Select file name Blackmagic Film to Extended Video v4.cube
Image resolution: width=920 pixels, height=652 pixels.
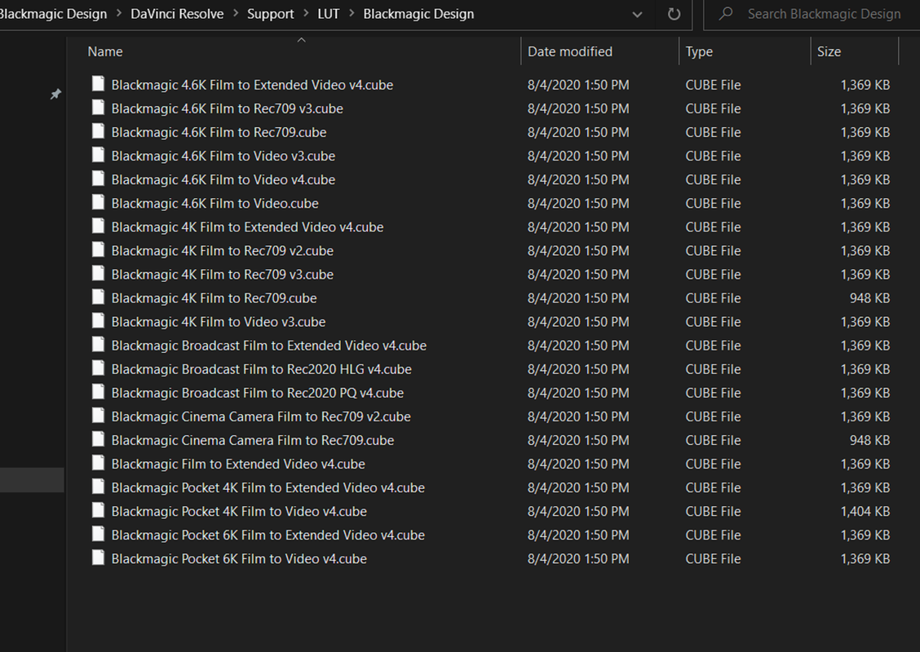click(x=238, y=464)
